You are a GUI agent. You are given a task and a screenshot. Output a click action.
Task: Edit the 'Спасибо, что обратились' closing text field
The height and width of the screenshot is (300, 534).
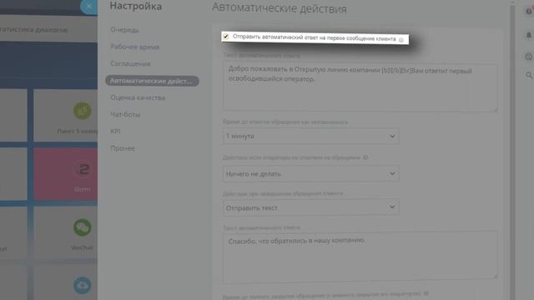click(x=360, y=257)
